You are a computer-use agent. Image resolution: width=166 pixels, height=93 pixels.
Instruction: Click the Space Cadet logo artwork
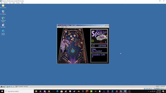point(99,36)
